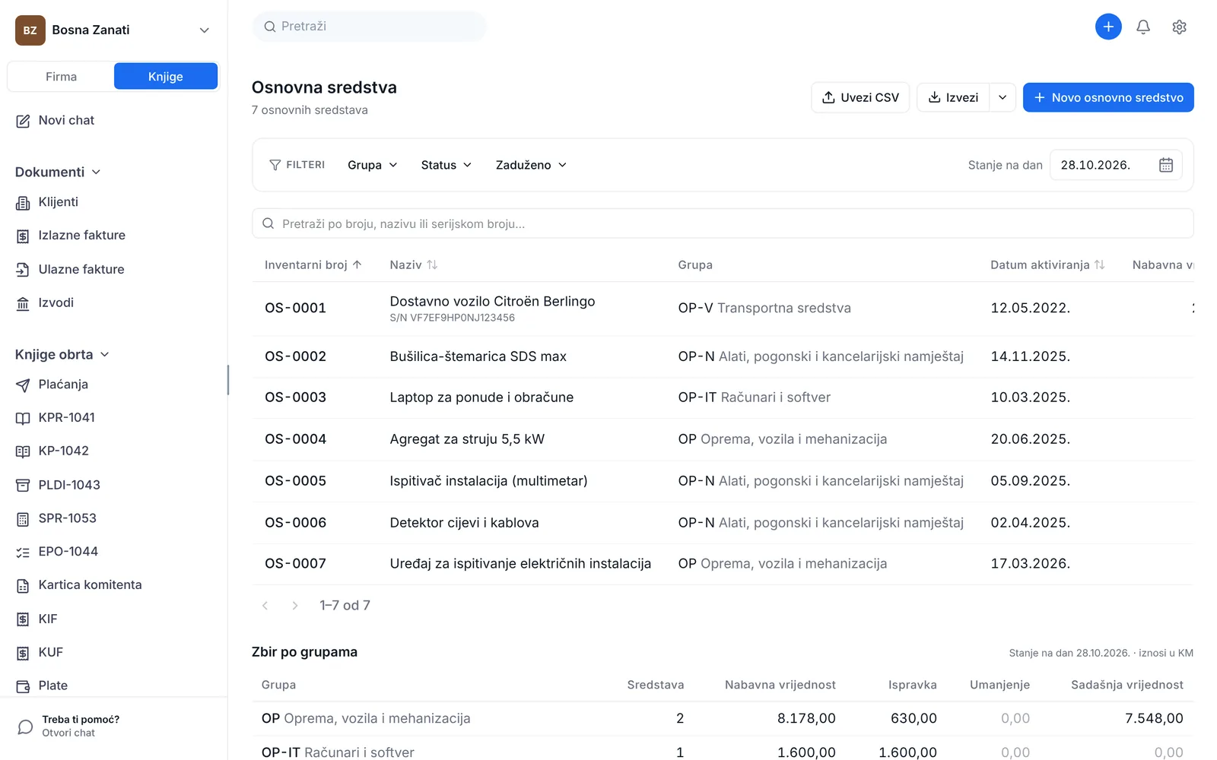Open the Bosna Zanati company switcher

click(113, 30)
